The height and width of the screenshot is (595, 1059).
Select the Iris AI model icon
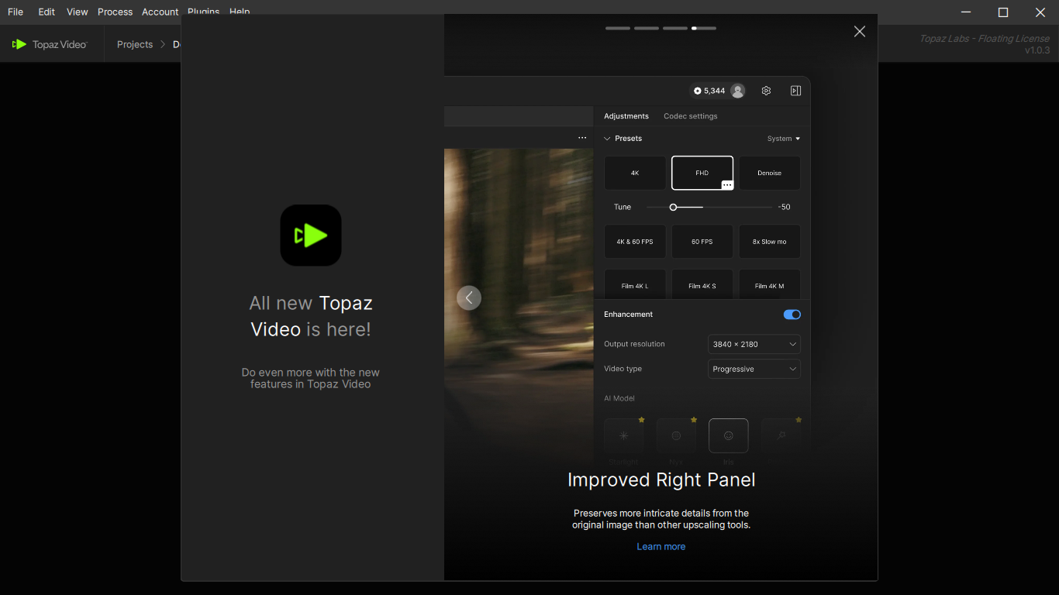(x=728, y=435)
